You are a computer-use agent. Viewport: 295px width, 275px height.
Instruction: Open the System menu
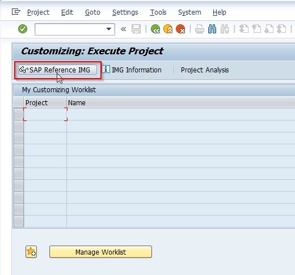coord(189,12)
